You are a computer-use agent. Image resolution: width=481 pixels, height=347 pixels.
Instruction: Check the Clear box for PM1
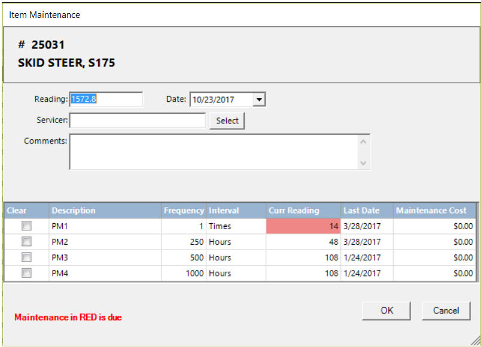pos(26,226)
